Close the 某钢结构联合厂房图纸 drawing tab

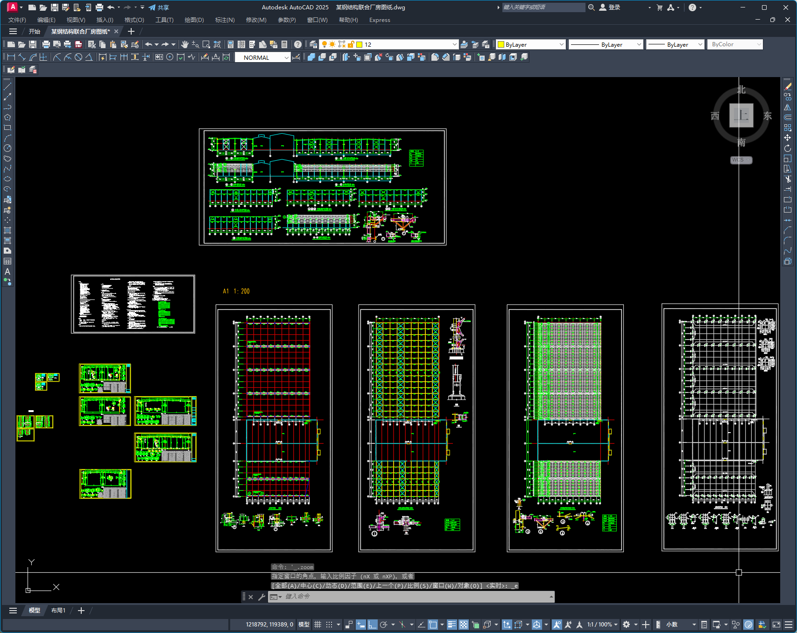(x=116, y=31)
